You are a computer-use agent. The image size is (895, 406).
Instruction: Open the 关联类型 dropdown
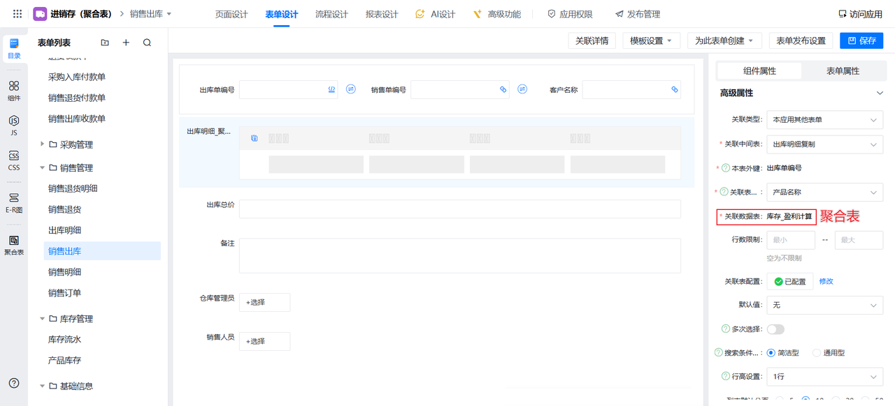point(824,120)
